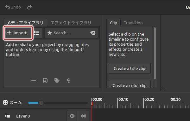Screen dimensions: 190x121
Task: Open the tag icon for media
Action: pos(57,81)
